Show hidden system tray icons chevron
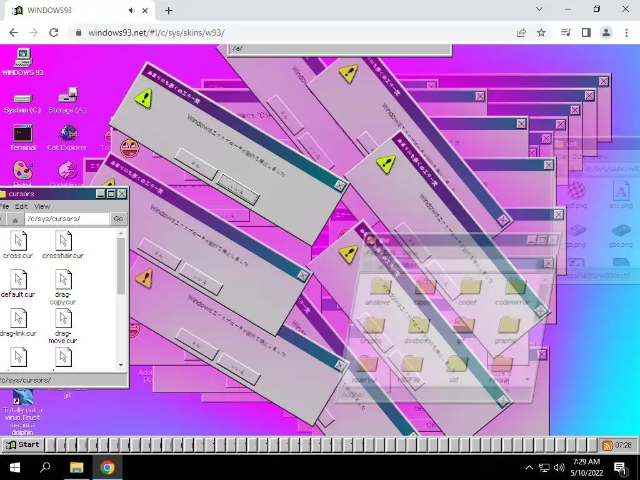 (x=529, y=467)
